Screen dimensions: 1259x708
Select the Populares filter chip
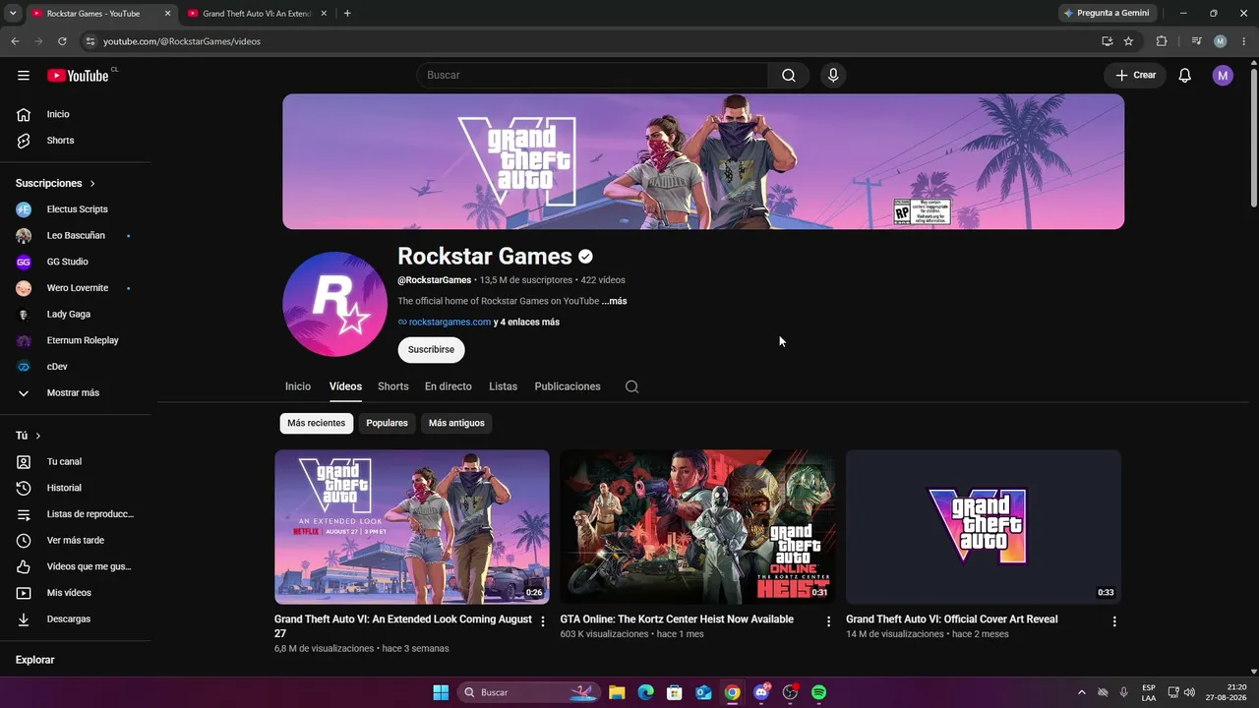(x=387, y=423)
